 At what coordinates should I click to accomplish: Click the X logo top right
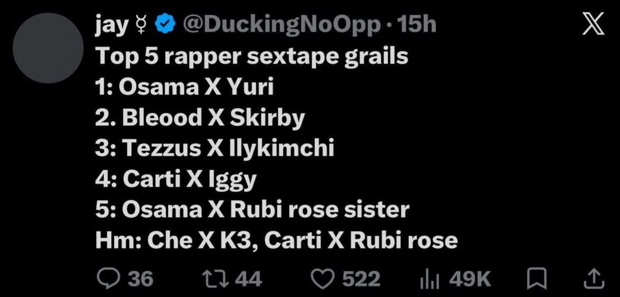click(x=593, y=23)
